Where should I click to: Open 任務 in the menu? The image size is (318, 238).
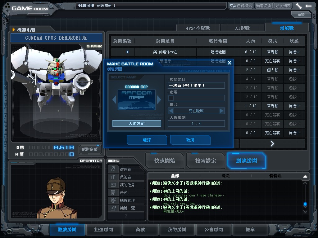126,192
